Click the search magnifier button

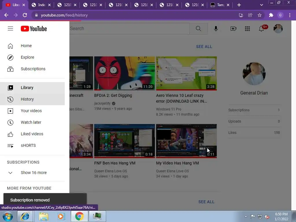tap(198, 29)
